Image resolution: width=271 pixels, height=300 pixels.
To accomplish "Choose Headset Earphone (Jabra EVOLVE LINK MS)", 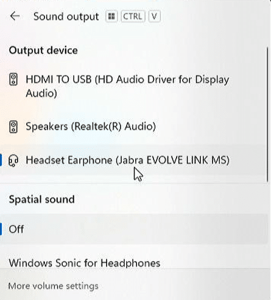I will click(133, 160).
